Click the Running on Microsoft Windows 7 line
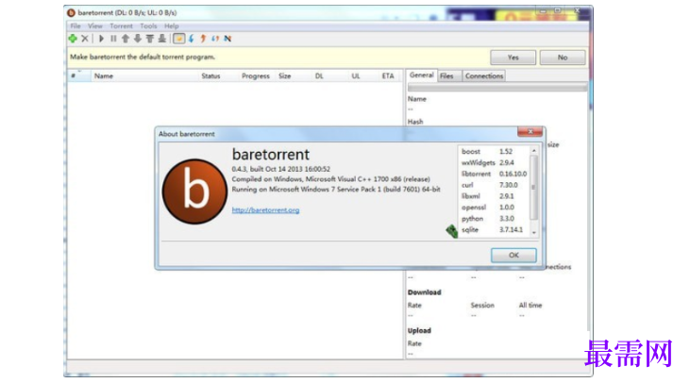Screen dimensions: 690x383 click(x=336, y=189)
